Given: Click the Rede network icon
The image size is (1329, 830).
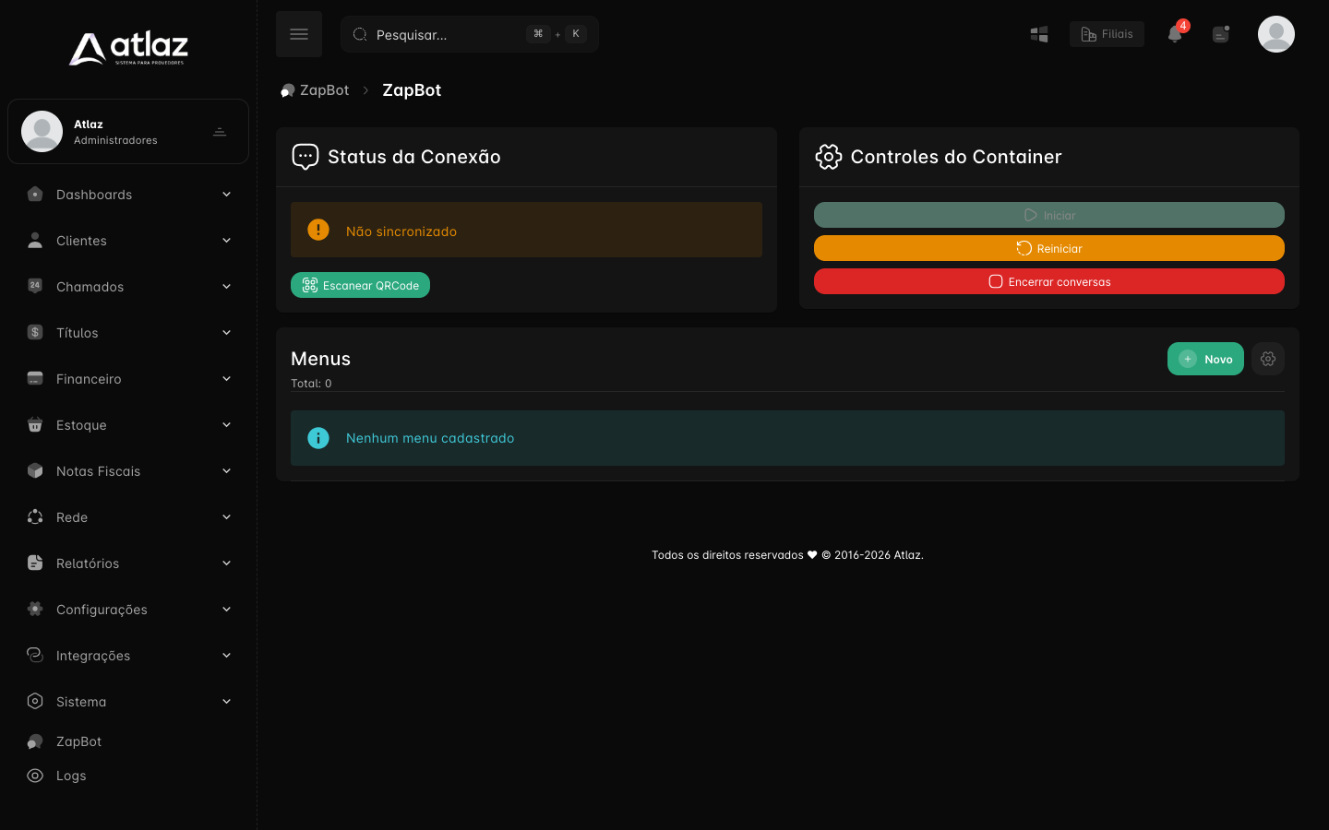Looking at the screenshot, I should tap(35, 516).
